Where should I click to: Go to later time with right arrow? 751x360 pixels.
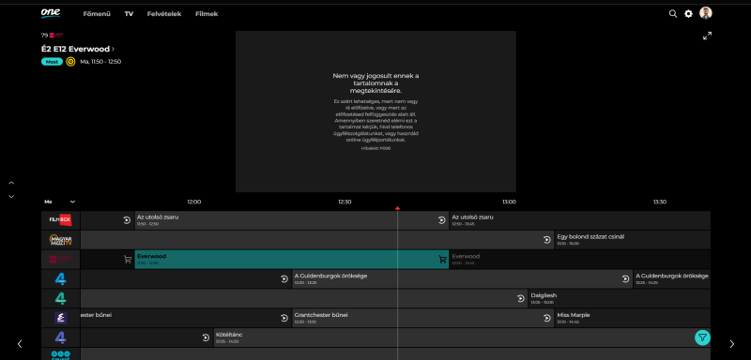click(731, 344)
